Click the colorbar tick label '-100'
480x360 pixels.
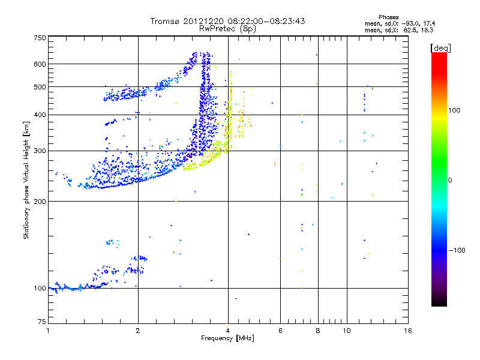coord(457,250)
